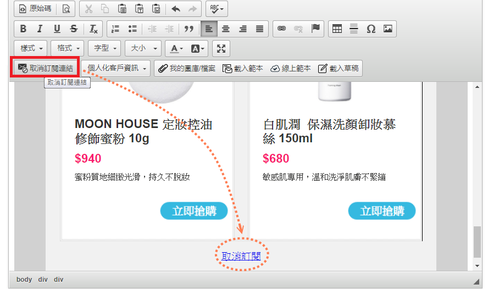Viewport: 488px width, 289px height.
Task: Click 立即搶購 under 白肌潤 product
Action: (x=382, y=211)
